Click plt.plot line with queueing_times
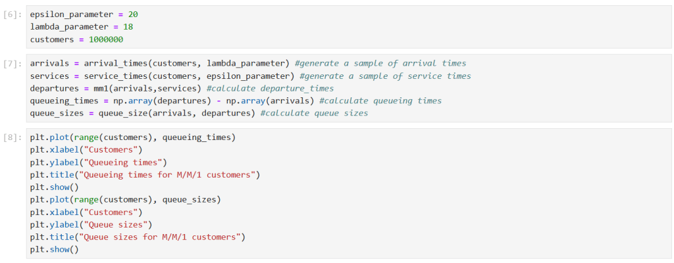Screen dimensions: 674x263 [132, 138]
